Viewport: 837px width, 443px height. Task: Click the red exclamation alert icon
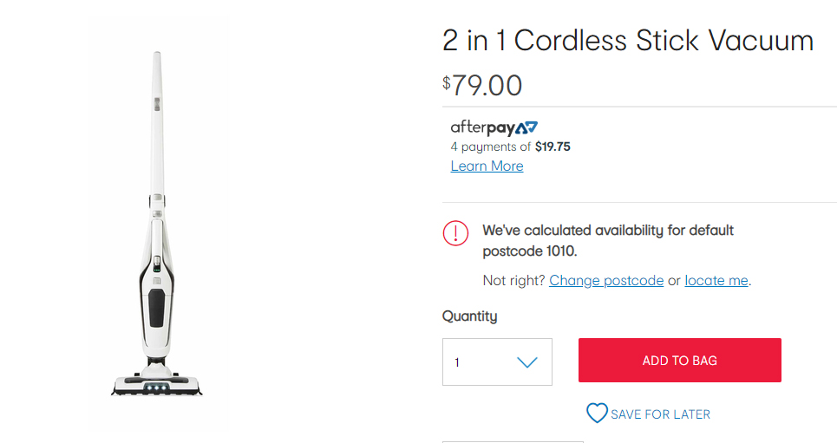tap(455, 233)
